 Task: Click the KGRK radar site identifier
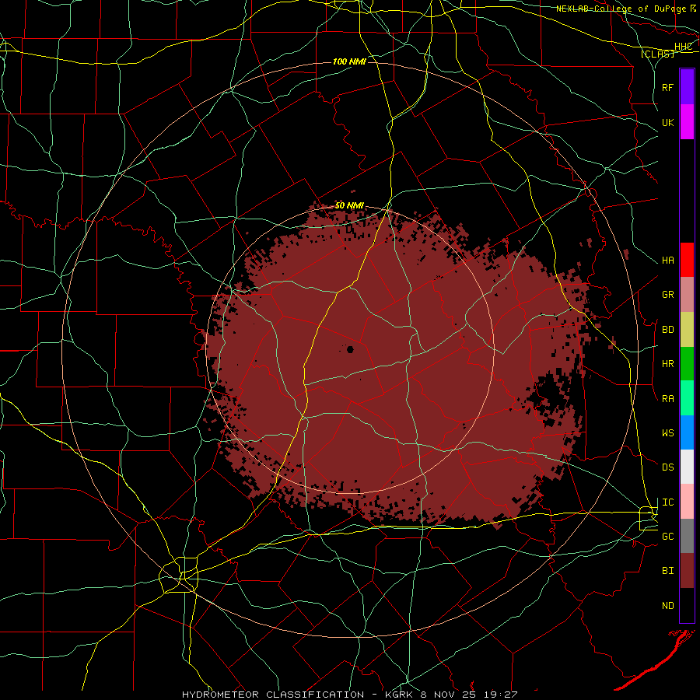[400, 695]
